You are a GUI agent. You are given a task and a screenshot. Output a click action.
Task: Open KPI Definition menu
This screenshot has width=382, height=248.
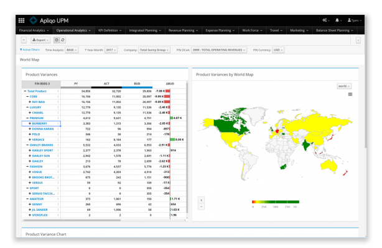pos(109,30)
